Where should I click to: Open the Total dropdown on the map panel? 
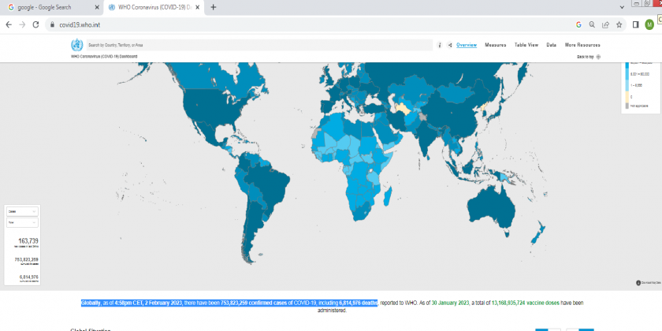(22, 223)
